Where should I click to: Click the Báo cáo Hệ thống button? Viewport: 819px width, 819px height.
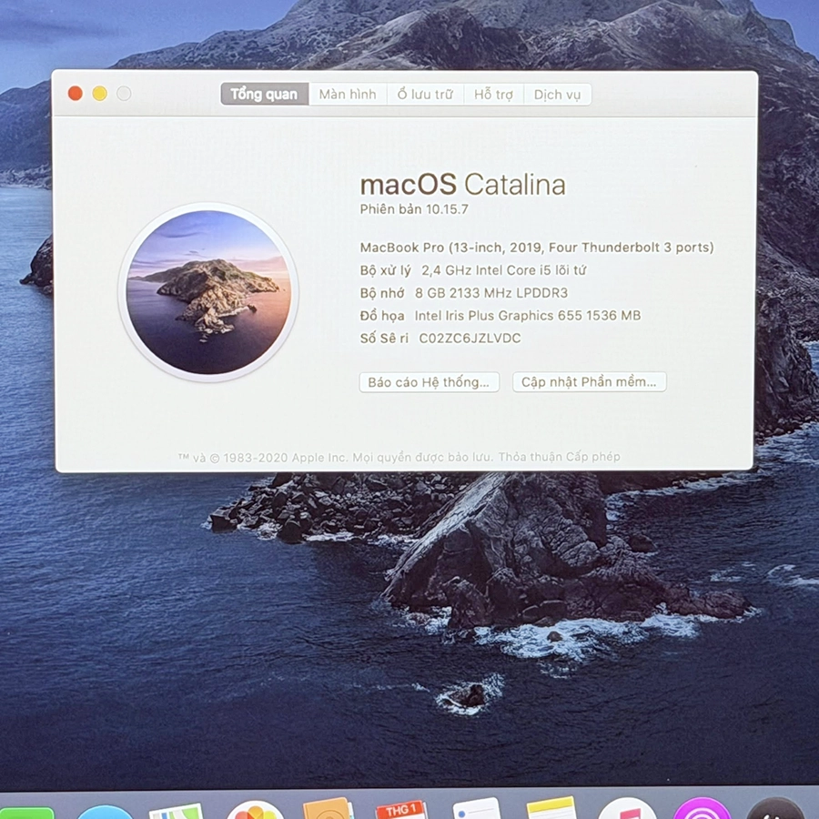(429, 382)
